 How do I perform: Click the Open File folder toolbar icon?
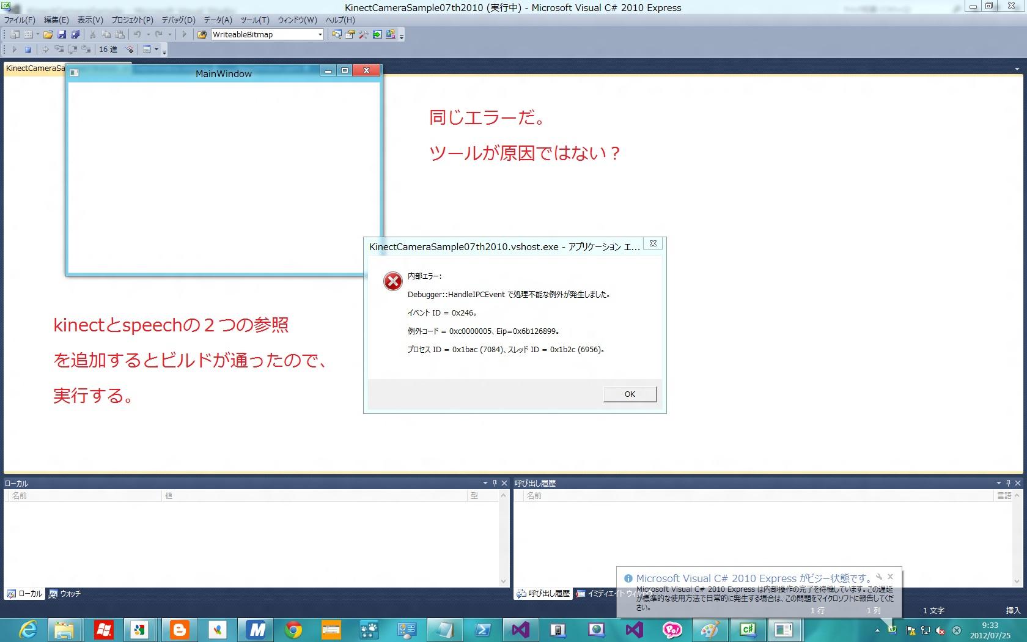tap(48, 34)
